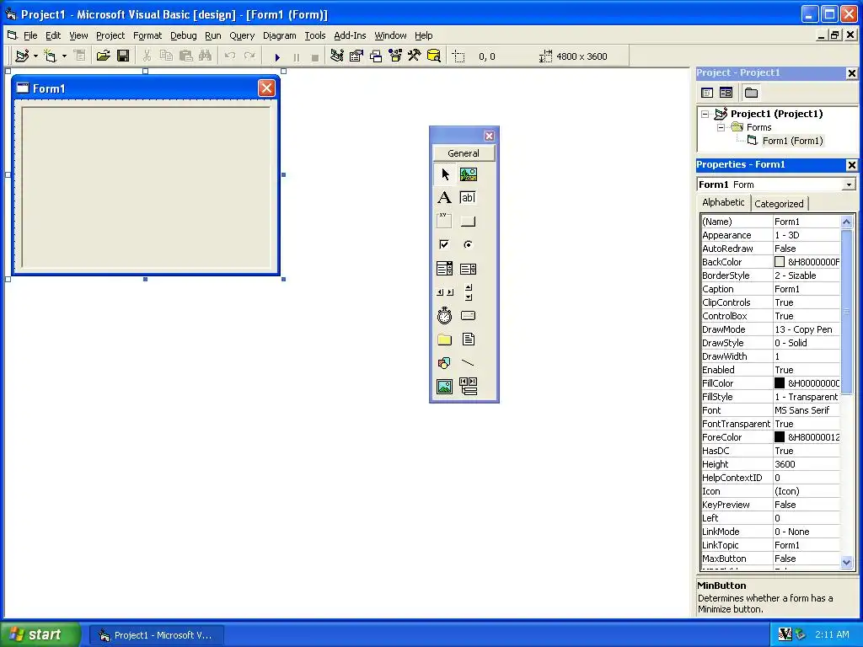Select the VScrollBar tool in toolbox
This screenshot has height=647, width=863.
pyautogui.click(x=469, y=292)
